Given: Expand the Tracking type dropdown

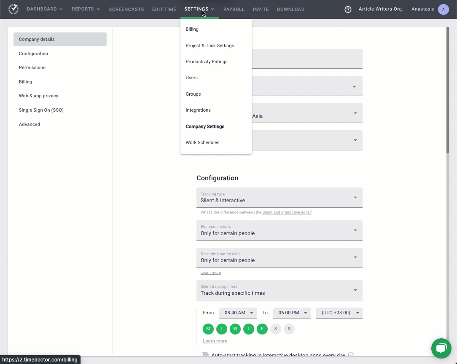Looking at the screenshot, I should point(279,198).
